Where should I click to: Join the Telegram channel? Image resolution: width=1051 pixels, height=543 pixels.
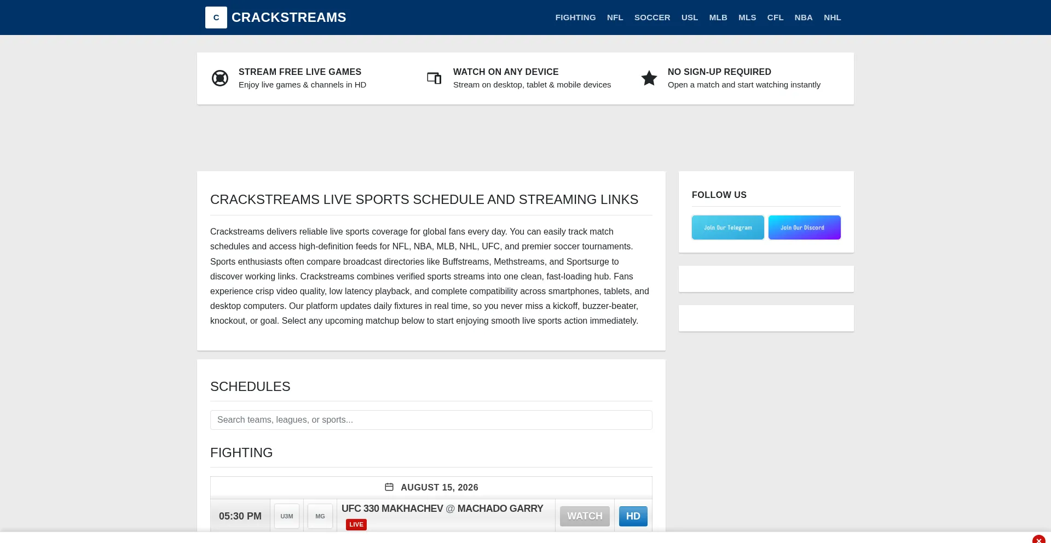(x=728, y=227)
